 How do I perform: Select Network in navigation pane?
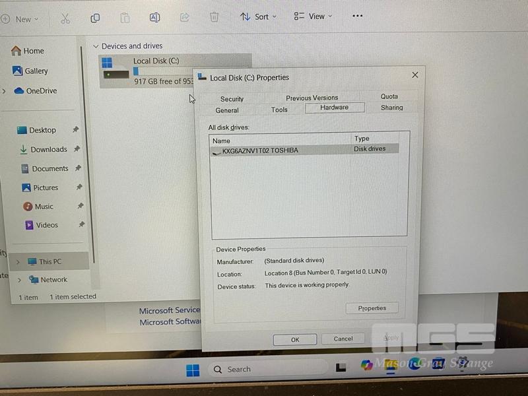48,279
